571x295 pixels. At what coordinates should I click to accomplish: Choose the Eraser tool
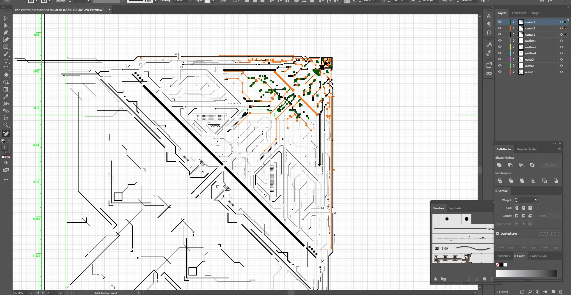point(6,75)
